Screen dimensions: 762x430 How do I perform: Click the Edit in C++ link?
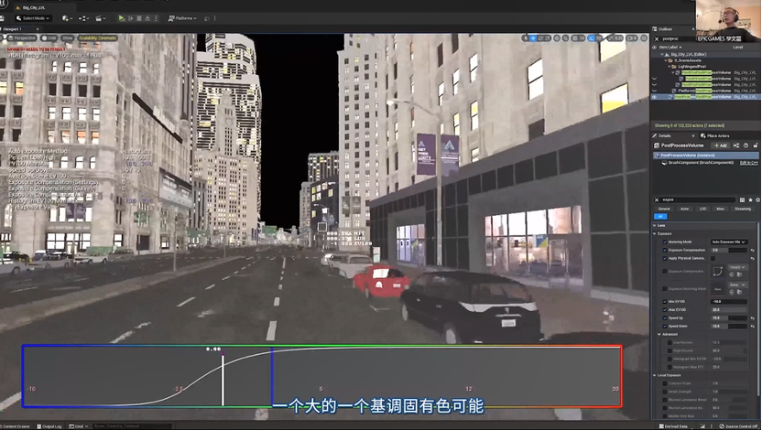(x=749, y=163)
